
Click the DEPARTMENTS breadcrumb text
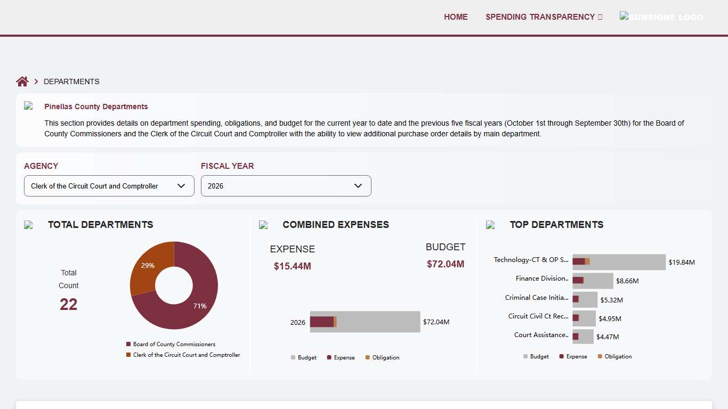(71, 81)
